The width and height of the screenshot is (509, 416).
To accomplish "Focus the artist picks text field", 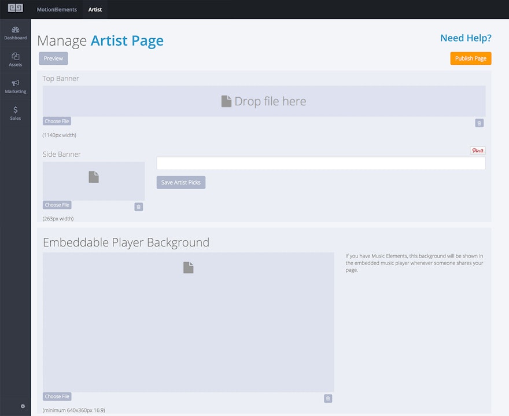I will click(x=320, y=163).
